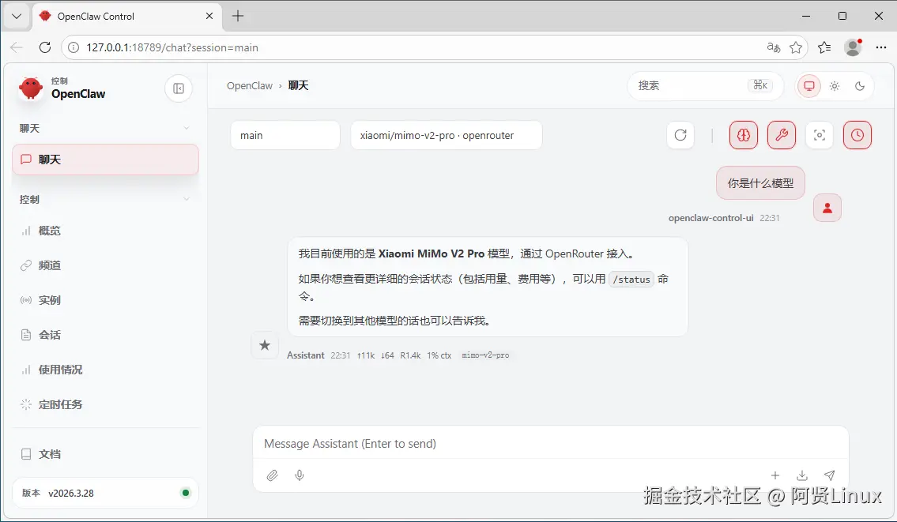The image size is (897, 522).
Task: Click the plus icon in the message box
Action: [775, 475]
